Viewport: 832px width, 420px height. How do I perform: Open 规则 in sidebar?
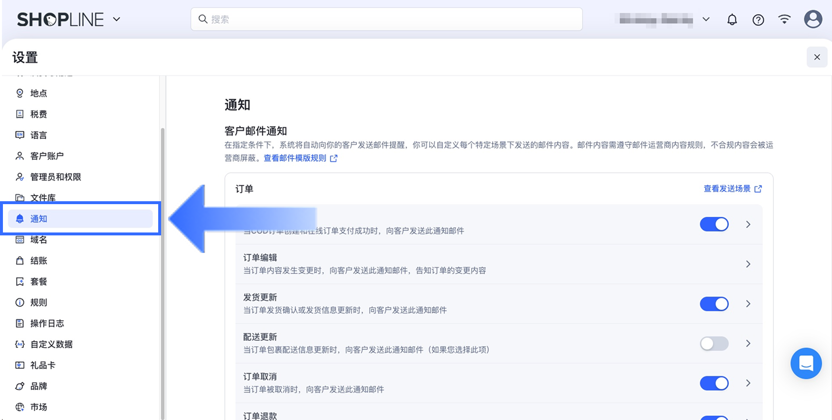coord(39,303)
